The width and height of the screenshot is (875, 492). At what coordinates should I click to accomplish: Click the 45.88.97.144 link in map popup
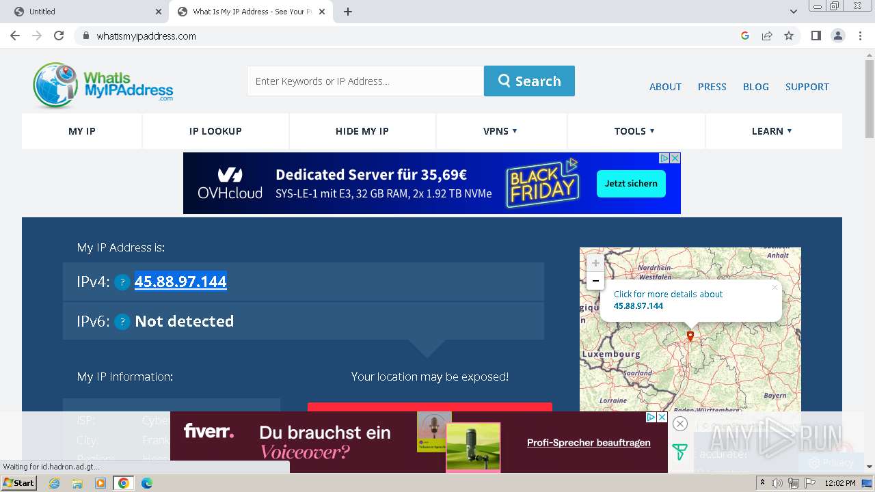coord(638,305)
